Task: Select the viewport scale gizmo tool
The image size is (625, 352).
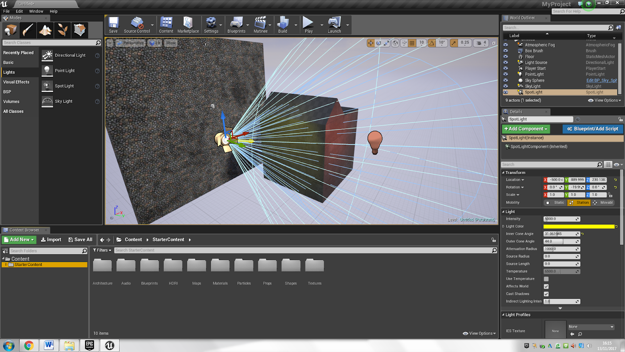Action: point(386,43)
